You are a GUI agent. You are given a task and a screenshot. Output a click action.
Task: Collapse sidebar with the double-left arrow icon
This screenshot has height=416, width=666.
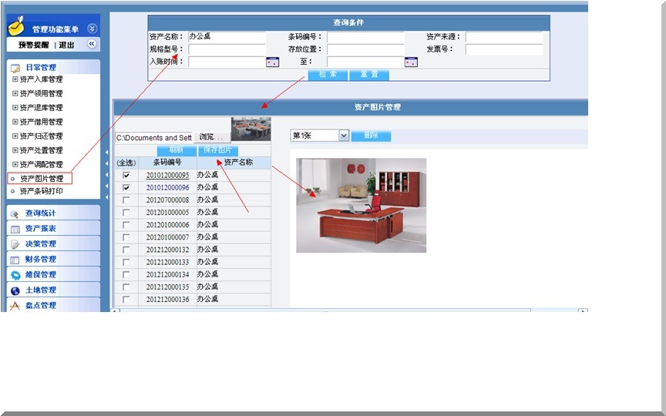(x=92, y=45)
